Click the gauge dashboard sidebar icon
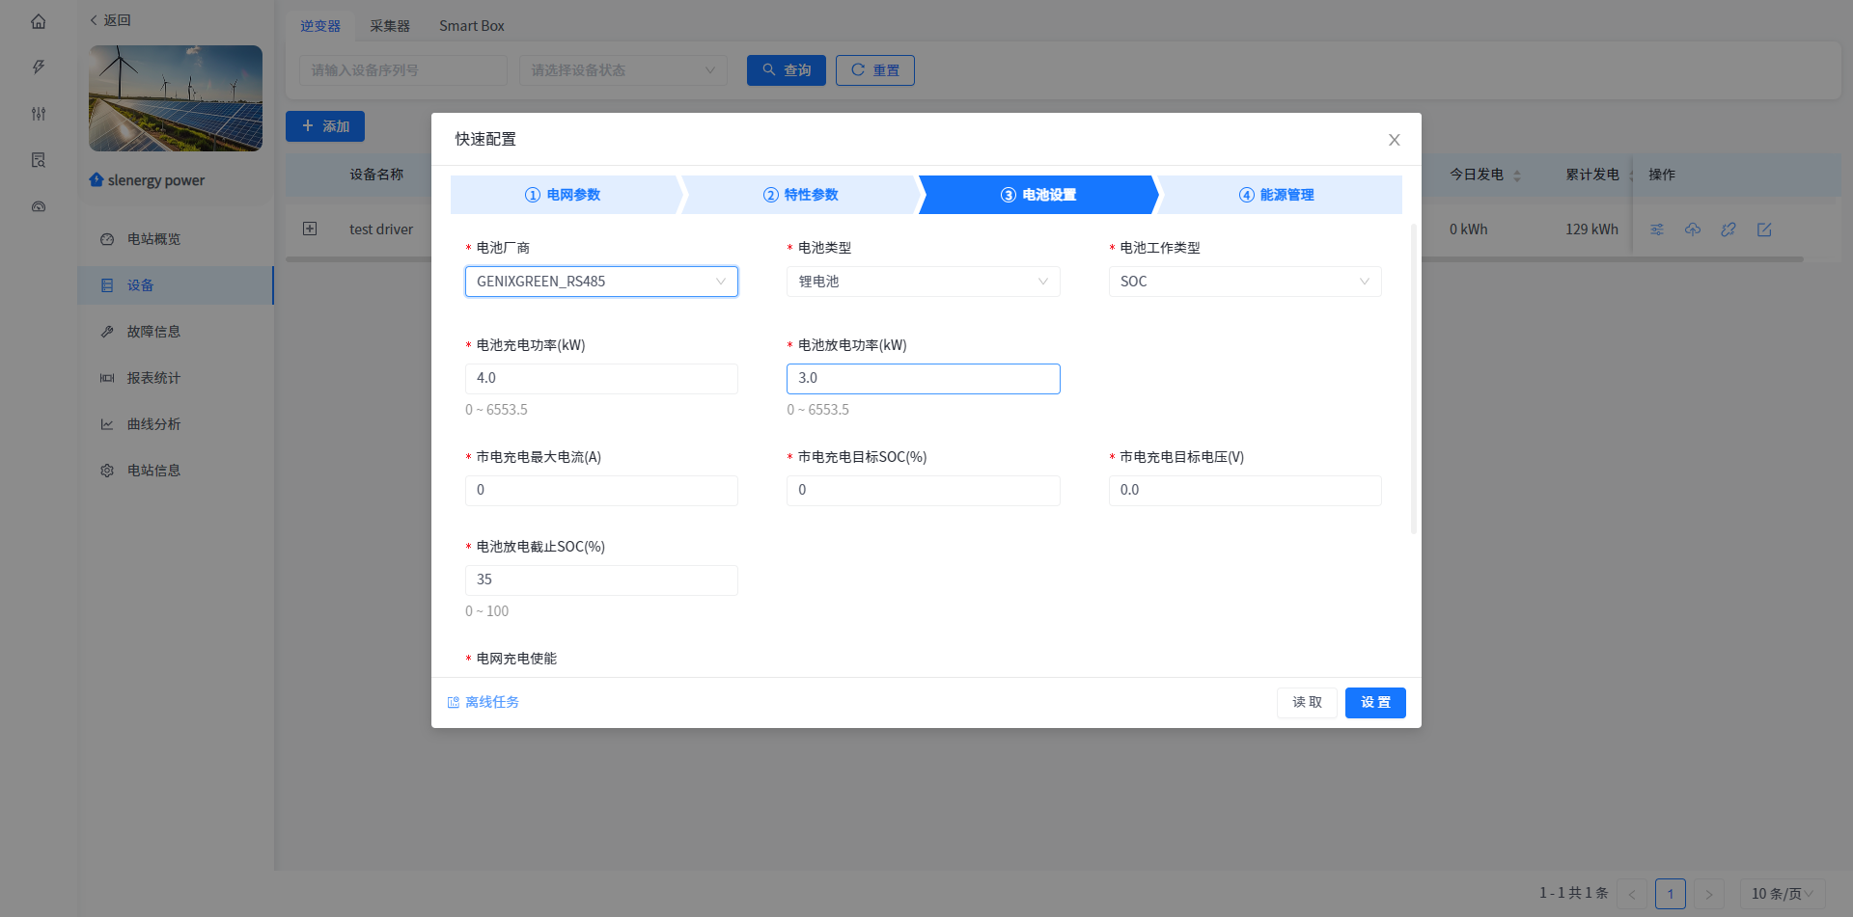The width and height of the screenshot is (1853, 917). pos(39,206)
